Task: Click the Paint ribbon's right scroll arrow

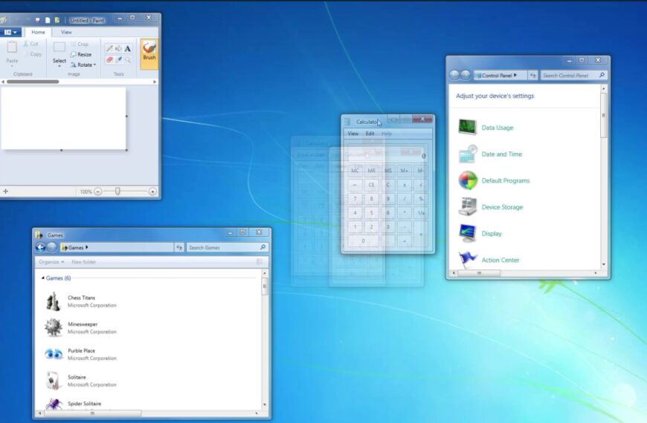Action: (x=155, y=82)
